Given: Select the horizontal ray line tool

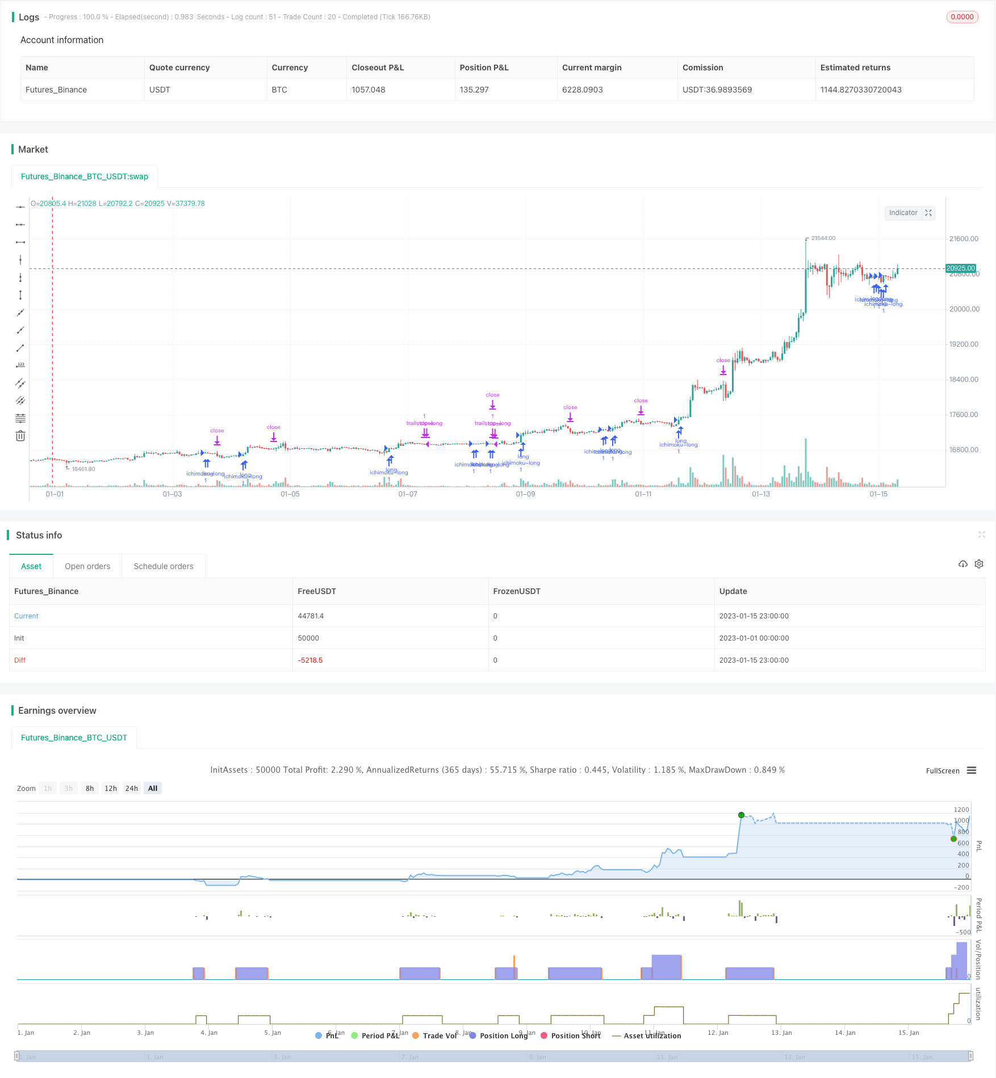Looking at the screenshot, I should tap(20, 225).
